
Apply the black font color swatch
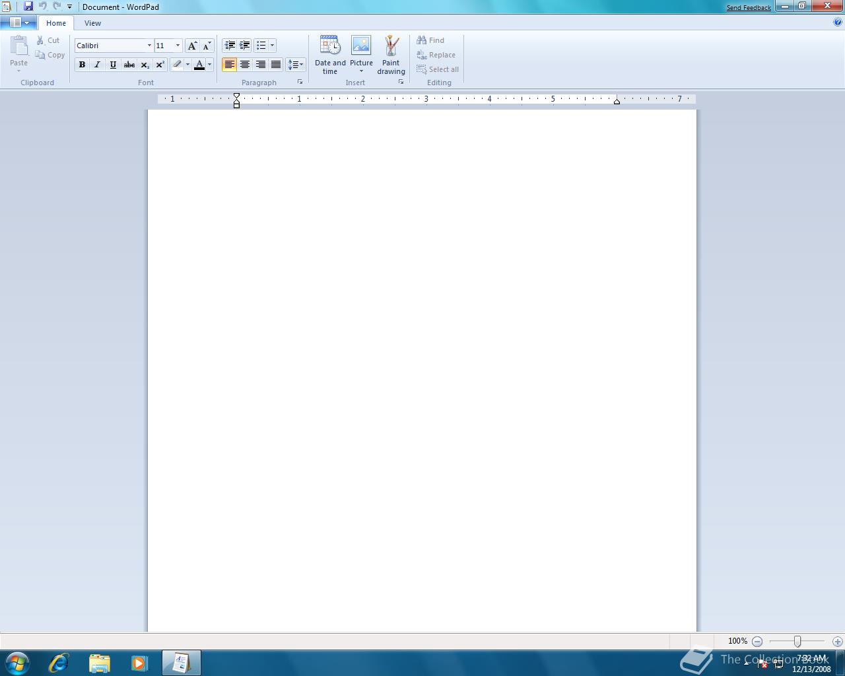point(199,65)
